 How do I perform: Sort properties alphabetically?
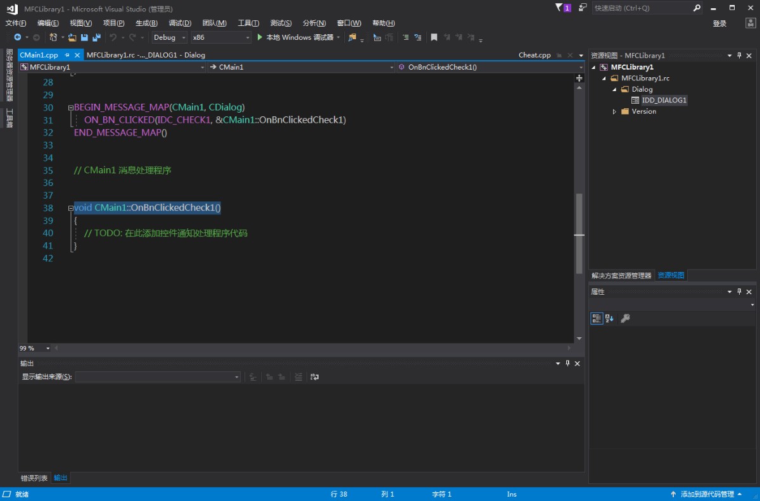609,318
